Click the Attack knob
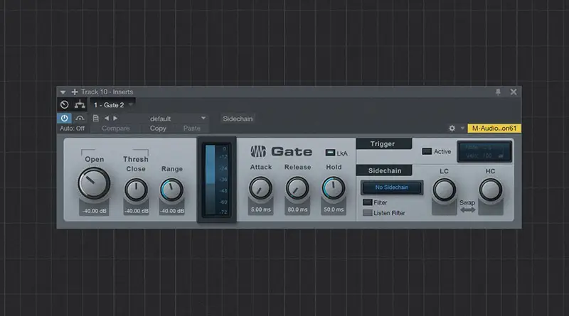Image resolution: width=569 pixels, height=316 pixels. tap(260, 188)
